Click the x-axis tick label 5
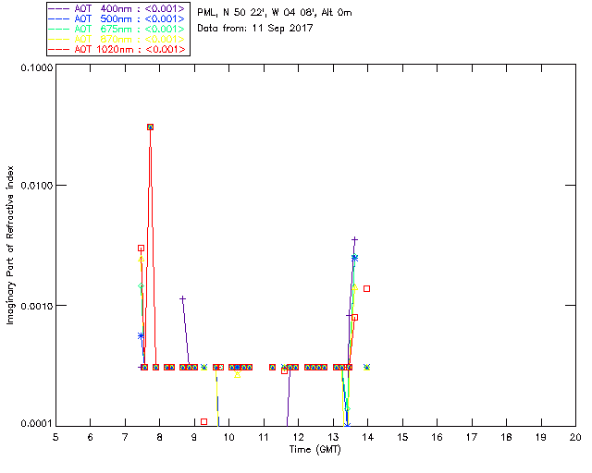 (x=55, y=437)
